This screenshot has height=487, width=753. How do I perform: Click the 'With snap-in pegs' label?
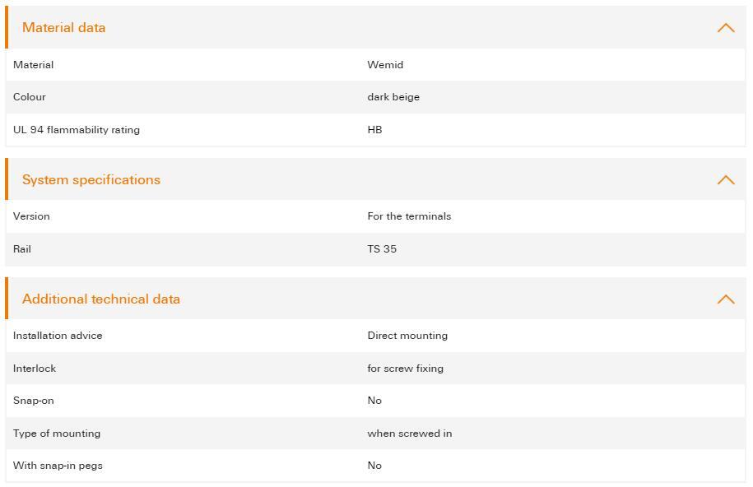click(58, 466)
